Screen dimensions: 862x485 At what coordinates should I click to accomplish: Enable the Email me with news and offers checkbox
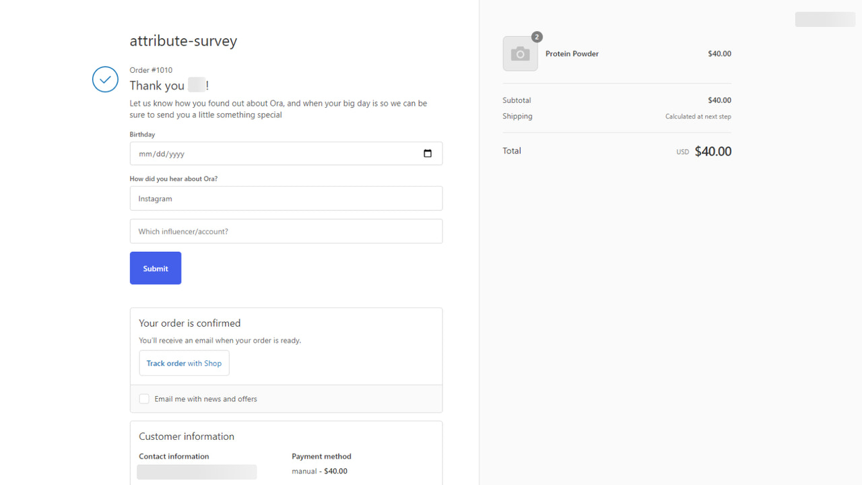[144, 399]
